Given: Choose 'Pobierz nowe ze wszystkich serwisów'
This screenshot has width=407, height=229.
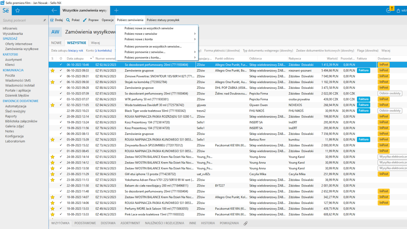Looking at the screenshot, I should tap(149, 28).
